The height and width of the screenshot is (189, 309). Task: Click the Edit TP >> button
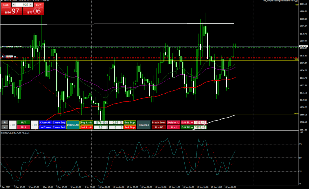[187, 127]
